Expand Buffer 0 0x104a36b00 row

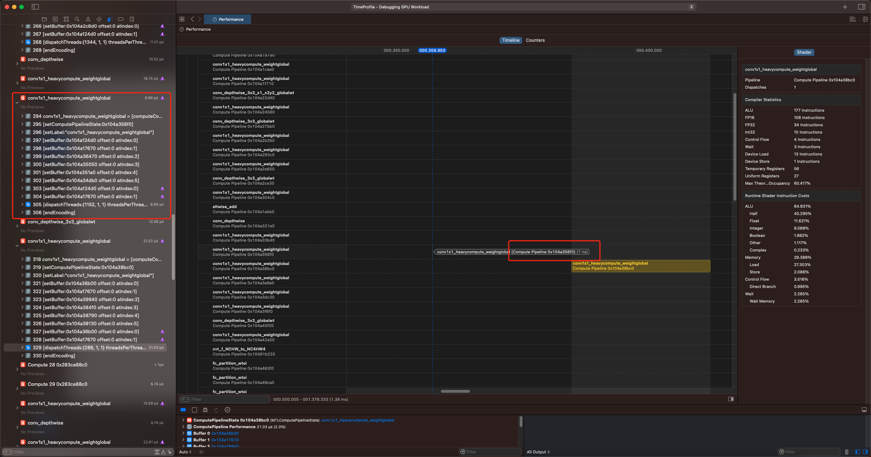[x=183, y=433]
